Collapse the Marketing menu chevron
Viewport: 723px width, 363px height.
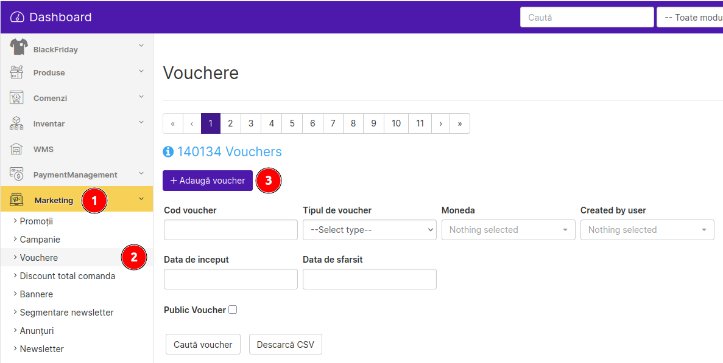141,199
